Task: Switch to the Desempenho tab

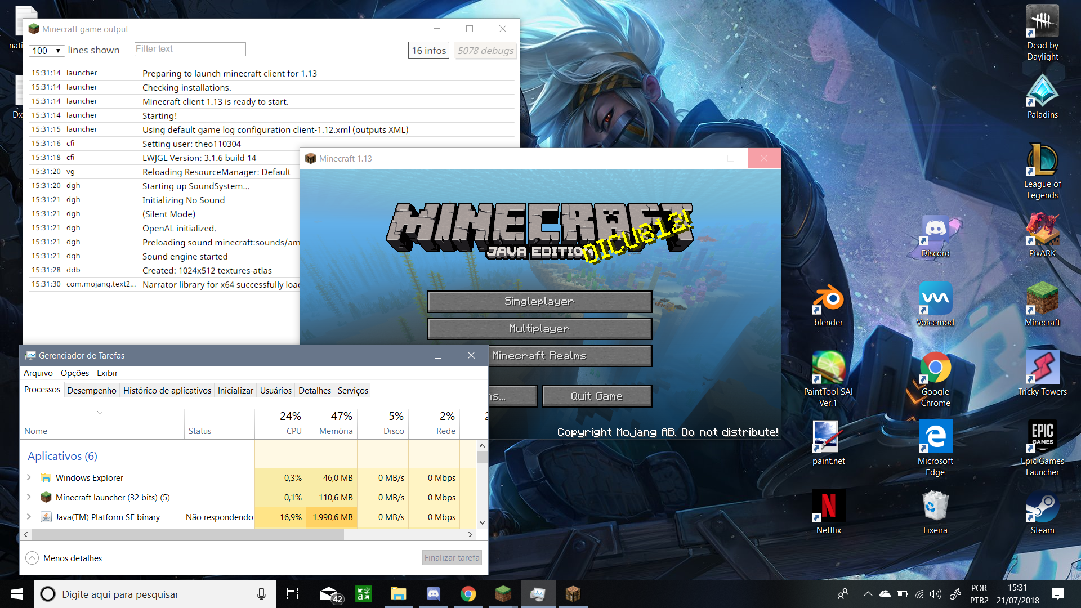Action: click(91, 390)
